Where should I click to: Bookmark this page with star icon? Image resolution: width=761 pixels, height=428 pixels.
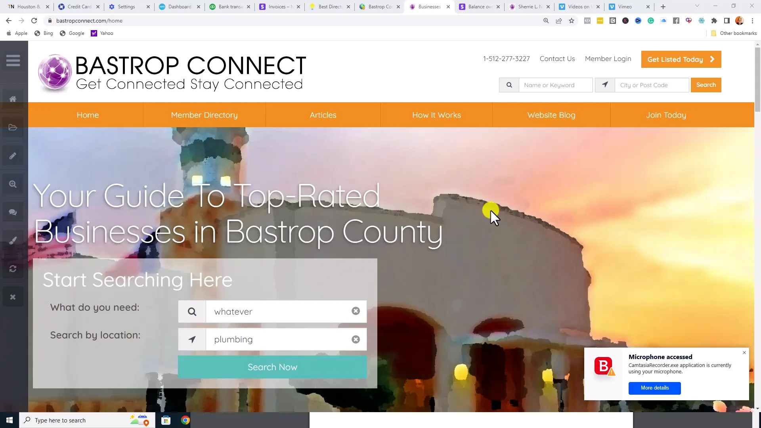click(x=571, y=21)
